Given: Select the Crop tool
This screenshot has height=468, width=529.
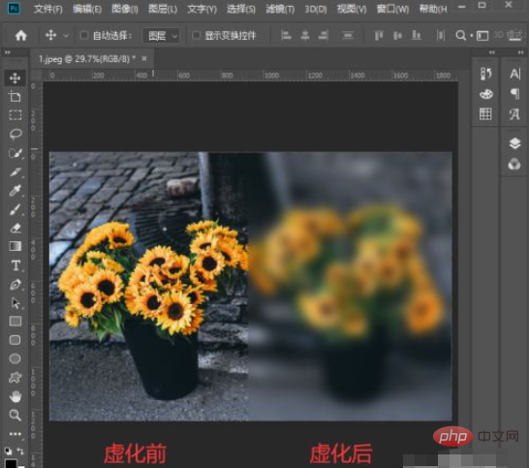Looking at the screenshot, I should pyautogui.click(x=15, y=97).
